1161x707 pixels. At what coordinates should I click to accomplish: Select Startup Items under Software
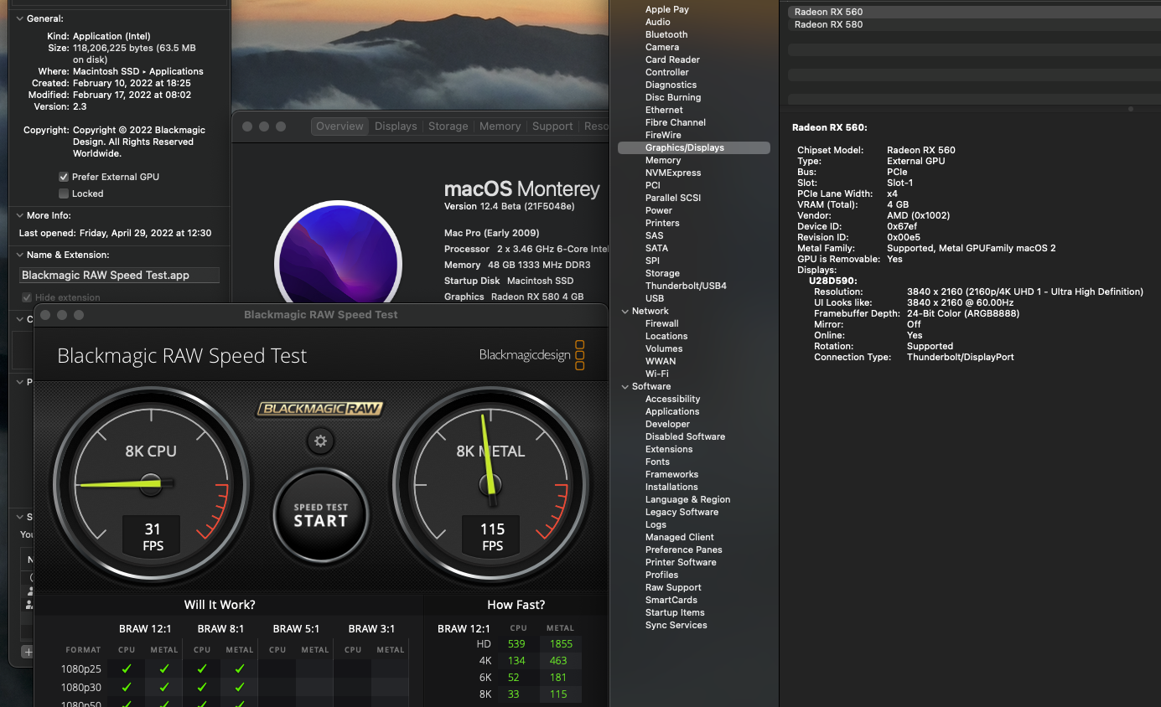click(x=675, y=612)
